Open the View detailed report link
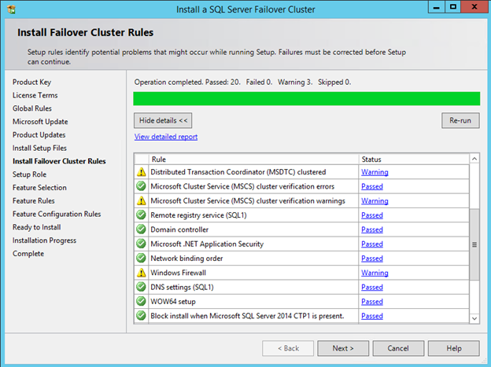The width and height of the screenshot is (491, 367). [166, 137]
